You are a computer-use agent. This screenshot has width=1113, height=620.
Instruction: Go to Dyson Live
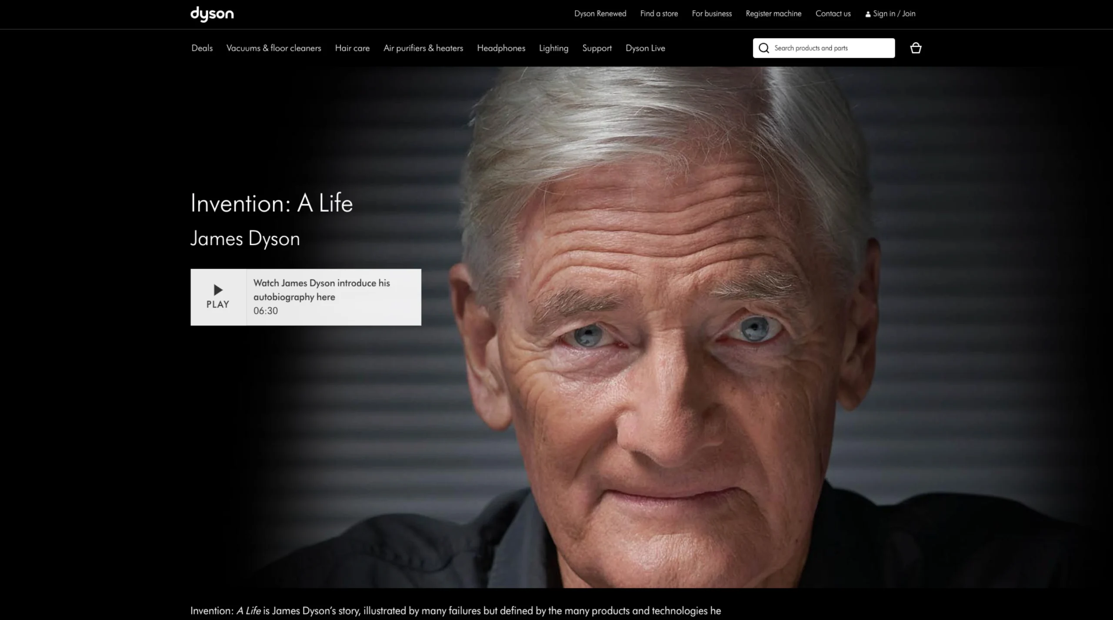coord(645,48)
